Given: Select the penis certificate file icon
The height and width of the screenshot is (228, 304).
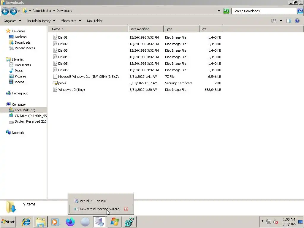Looking at the screenshot, I should point(55,83).
